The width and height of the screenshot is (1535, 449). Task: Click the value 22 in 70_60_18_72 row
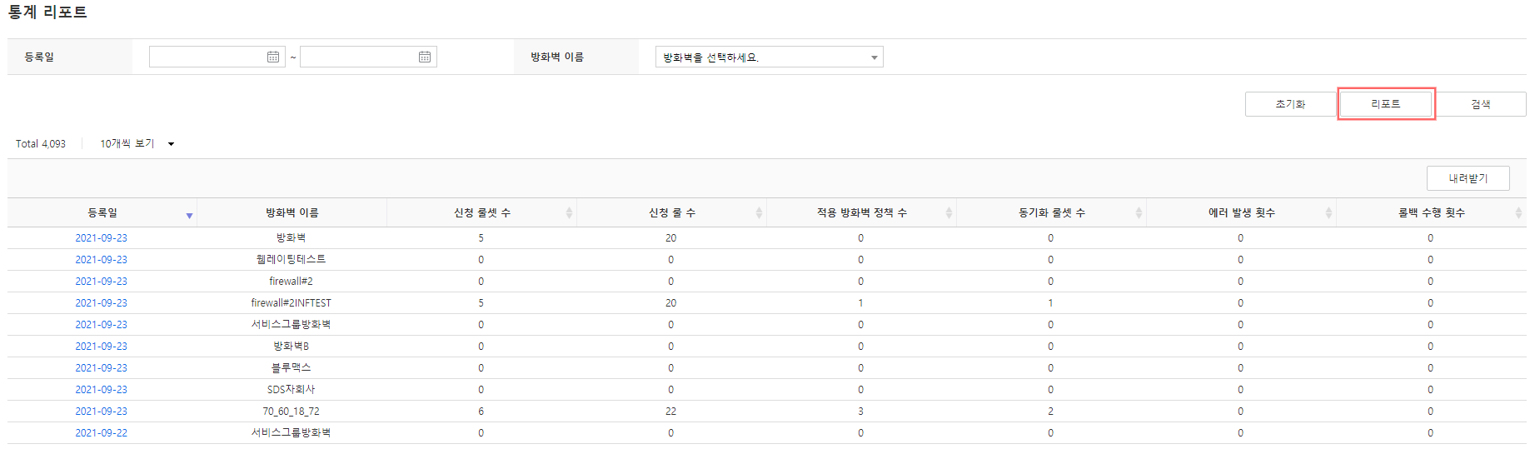point(671,412)
